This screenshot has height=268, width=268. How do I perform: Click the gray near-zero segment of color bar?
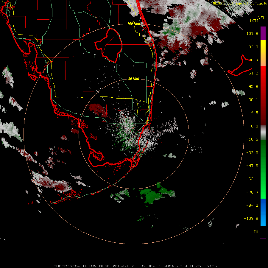pyautogui.click(x=263, y=133)
